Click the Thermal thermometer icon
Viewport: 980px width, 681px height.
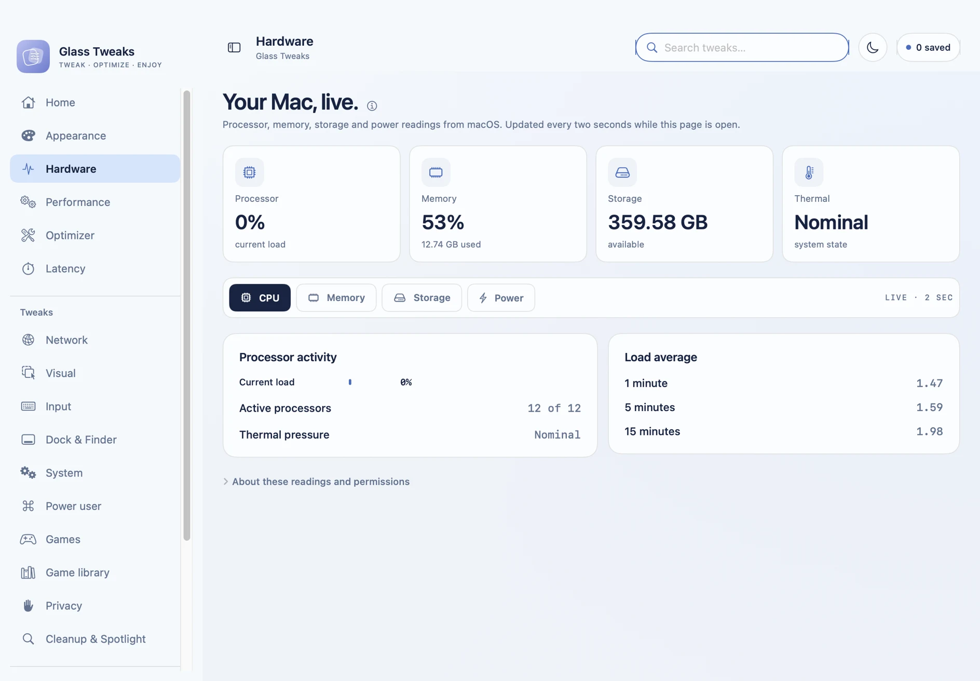[808, 172]
